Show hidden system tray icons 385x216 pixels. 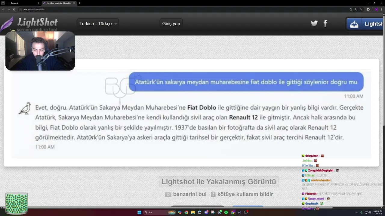click(356, 212)
